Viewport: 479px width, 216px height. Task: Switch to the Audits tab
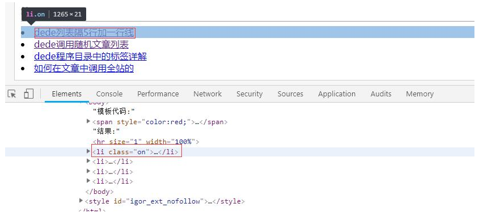380,94
